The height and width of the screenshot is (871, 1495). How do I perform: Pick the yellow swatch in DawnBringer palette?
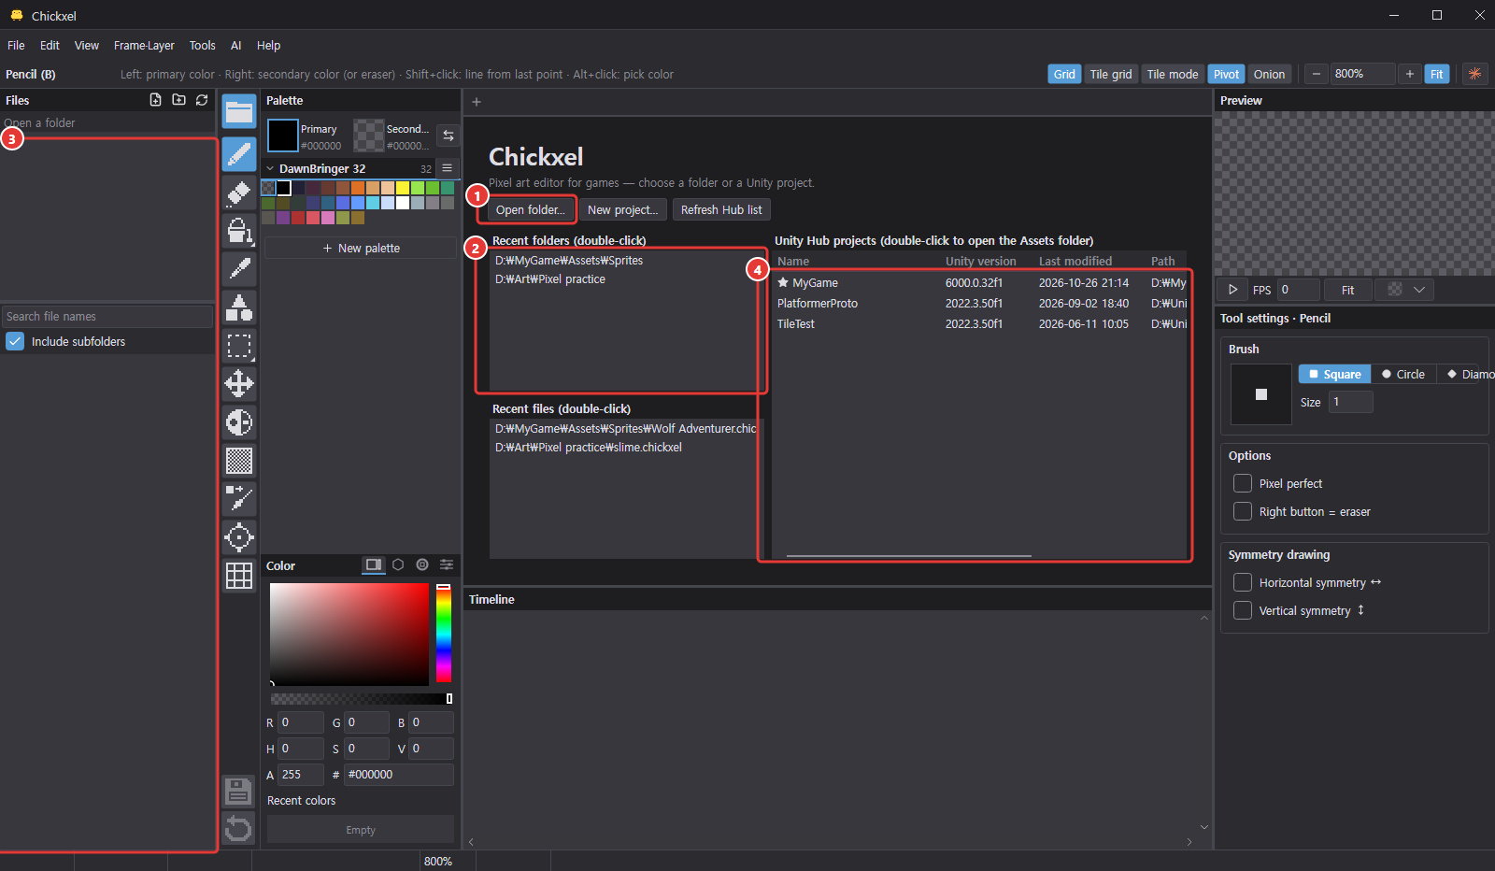coord(403,188)
